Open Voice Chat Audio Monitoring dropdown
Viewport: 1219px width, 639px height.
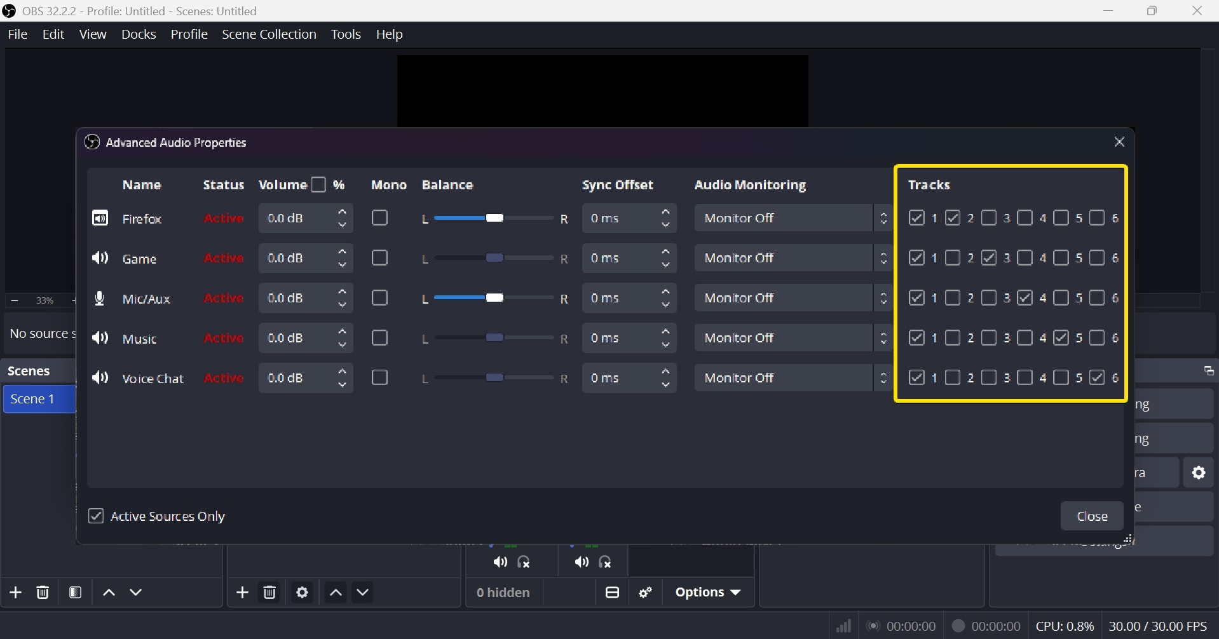pyautogui.click(x=794, y=378)
